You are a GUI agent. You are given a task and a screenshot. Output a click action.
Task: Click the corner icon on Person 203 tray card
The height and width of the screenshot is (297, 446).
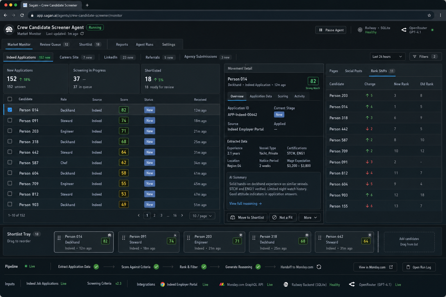[241, 235]
